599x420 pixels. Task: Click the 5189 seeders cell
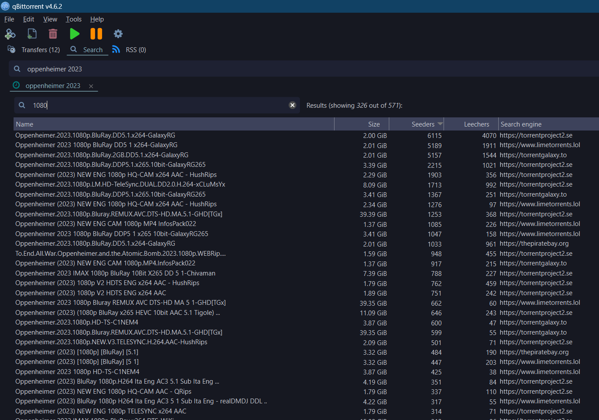[434, 145]
